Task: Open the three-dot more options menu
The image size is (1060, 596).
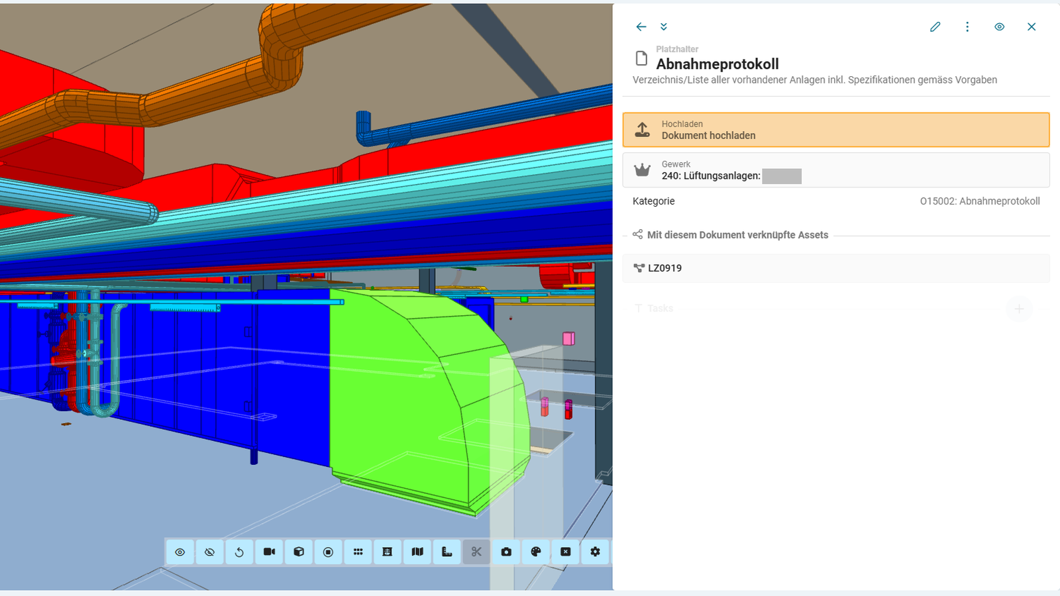Action: click(967, 26)
